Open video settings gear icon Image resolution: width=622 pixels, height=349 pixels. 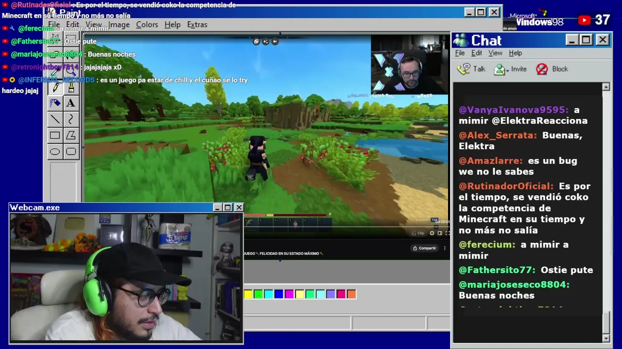click(432, 233)
